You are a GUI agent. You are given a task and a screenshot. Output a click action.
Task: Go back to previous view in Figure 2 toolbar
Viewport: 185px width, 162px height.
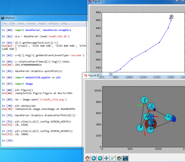point(94,158)
